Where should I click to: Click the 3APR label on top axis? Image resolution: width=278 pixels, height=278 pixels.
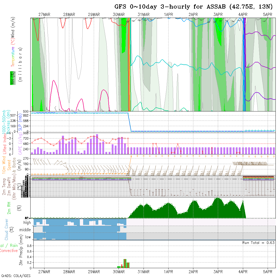tap(218, 15)
